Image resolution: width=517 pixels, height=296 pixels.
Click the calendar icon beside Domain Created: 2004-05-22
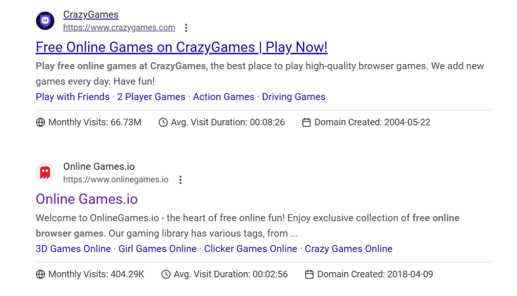click(x=306, y=122)
